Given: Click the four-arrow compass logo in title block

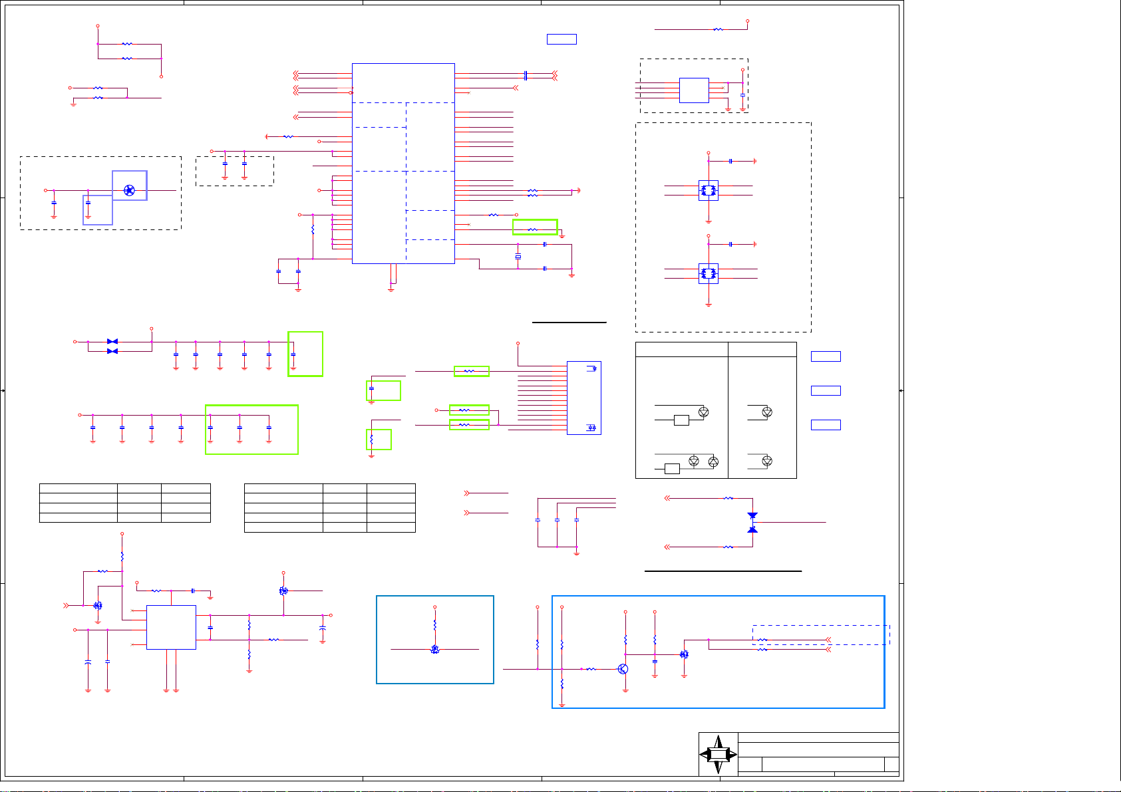Looking at the screenshot, I should click(718, 754).
